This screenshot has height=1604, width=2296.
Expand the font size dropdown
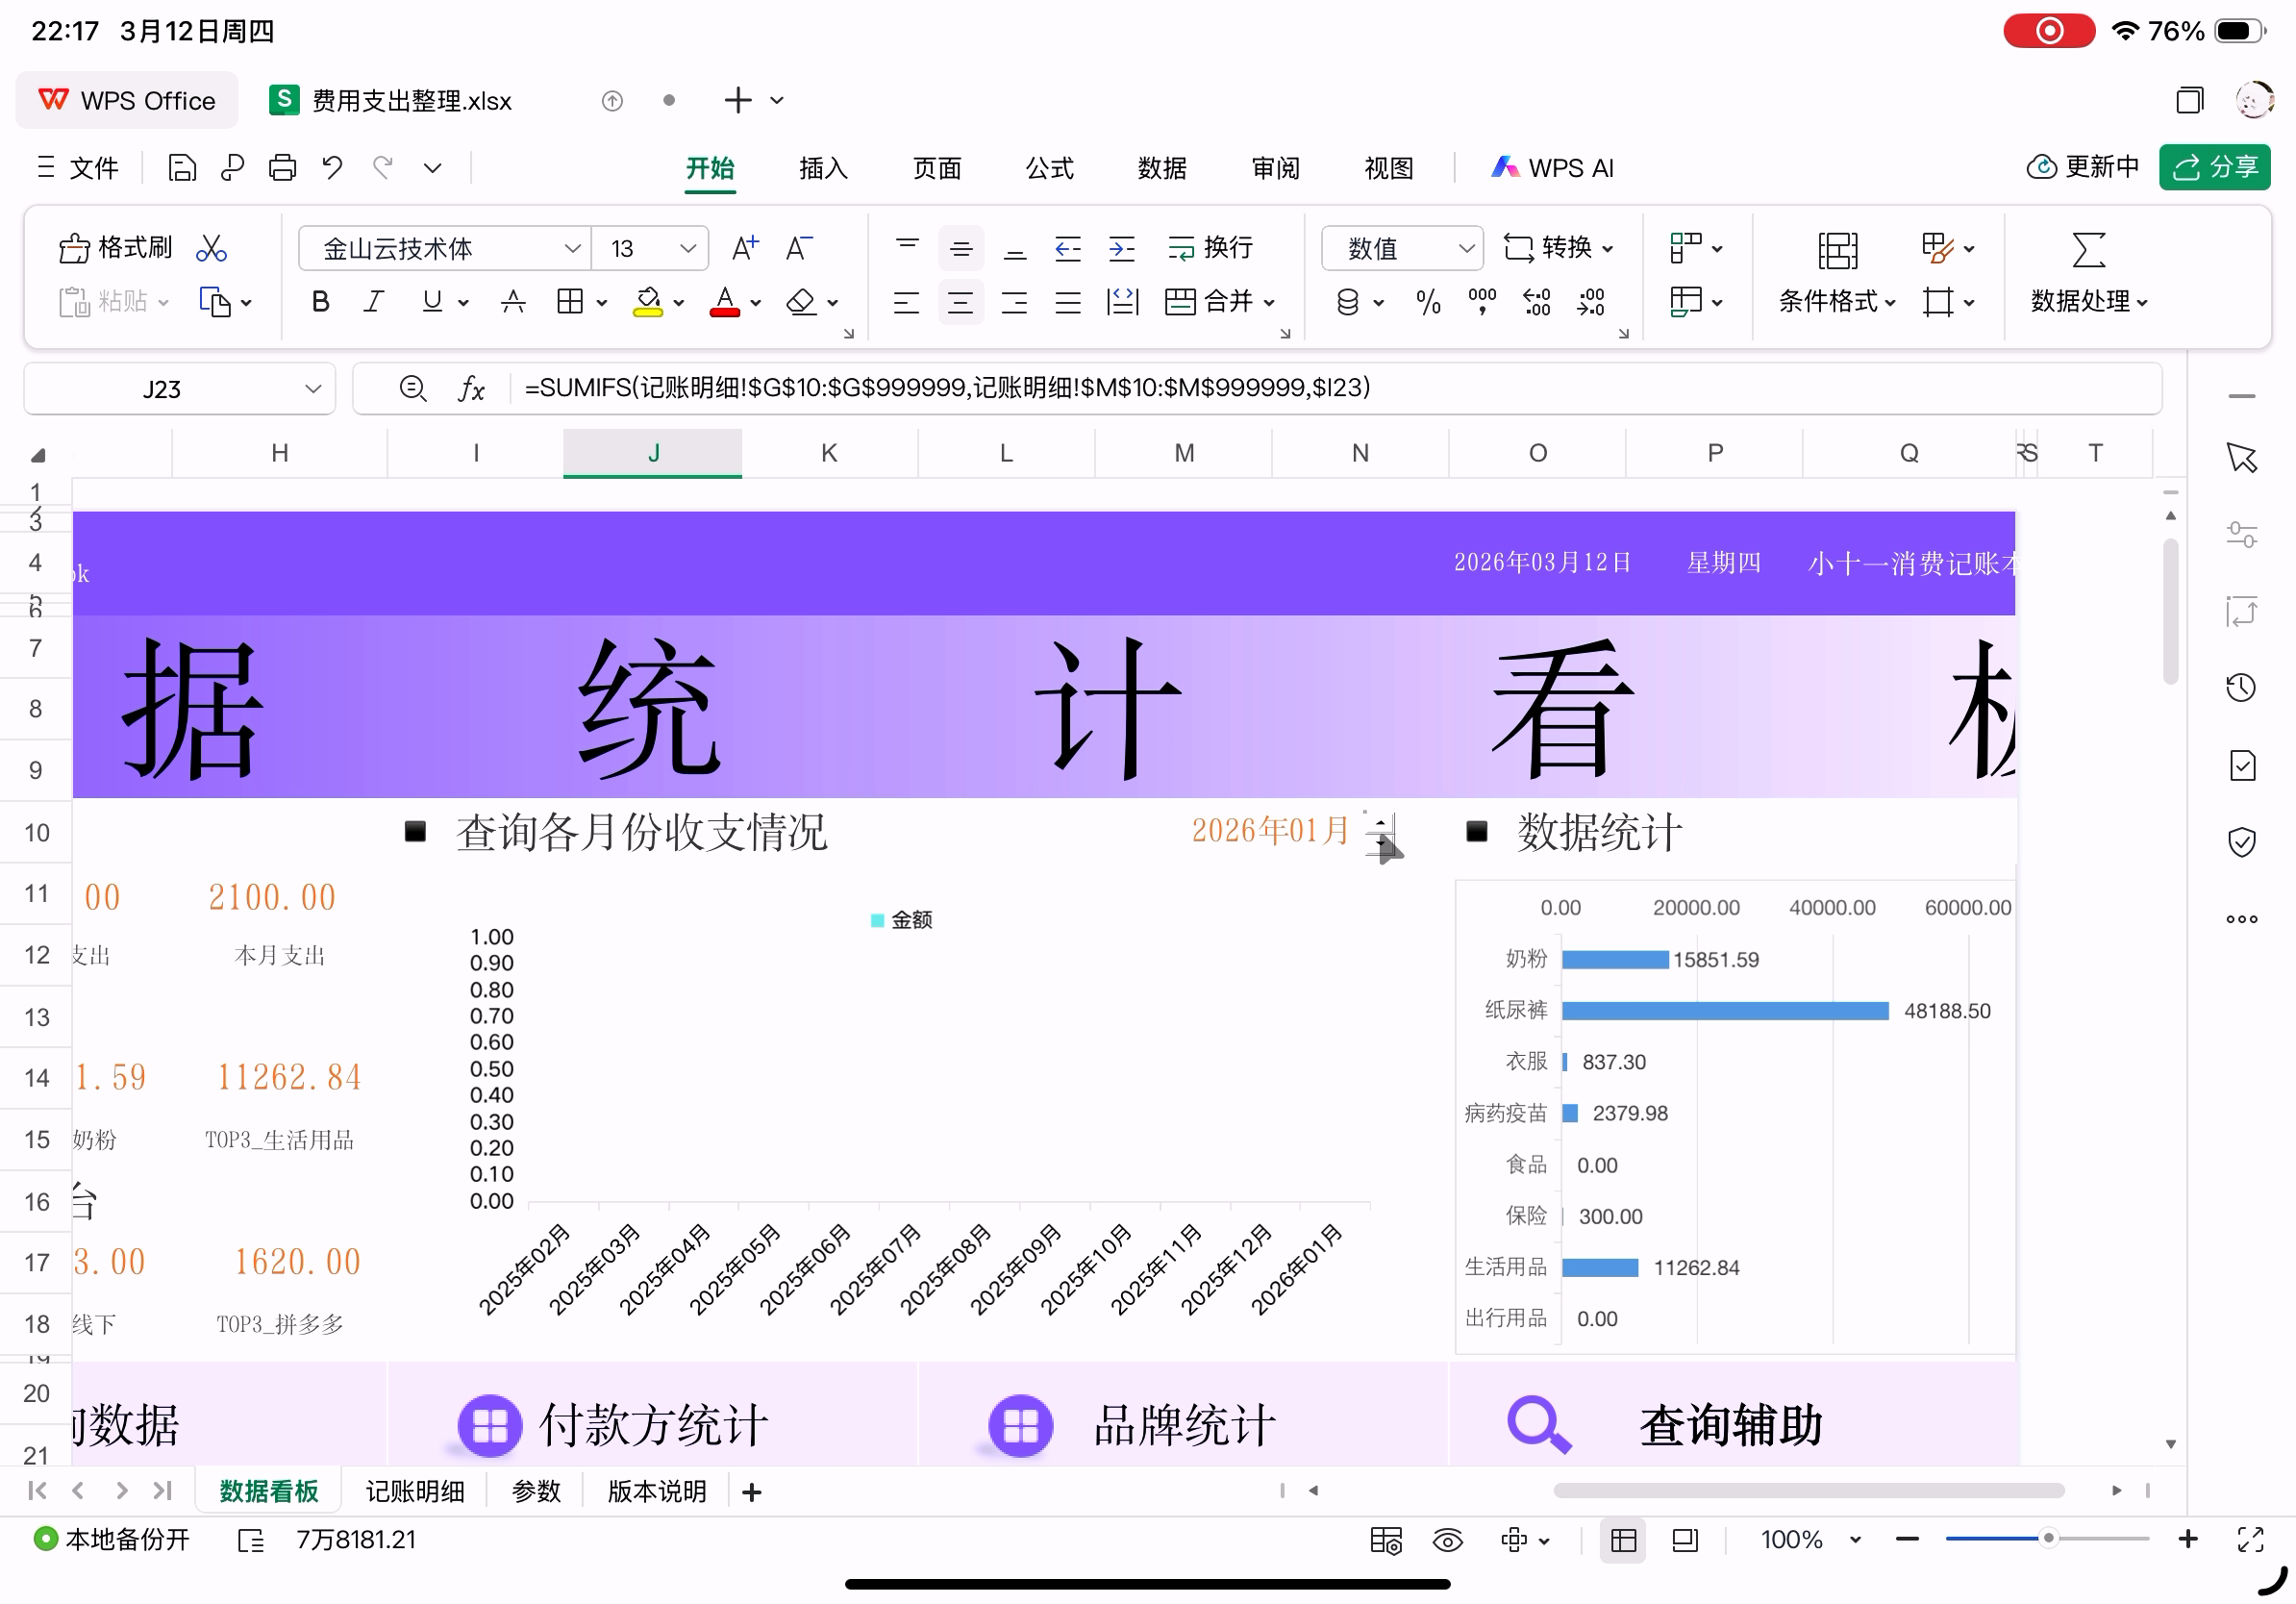[x=687, y=248]
